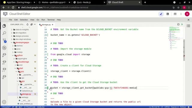Open the Run menu

tap(43, 20)
